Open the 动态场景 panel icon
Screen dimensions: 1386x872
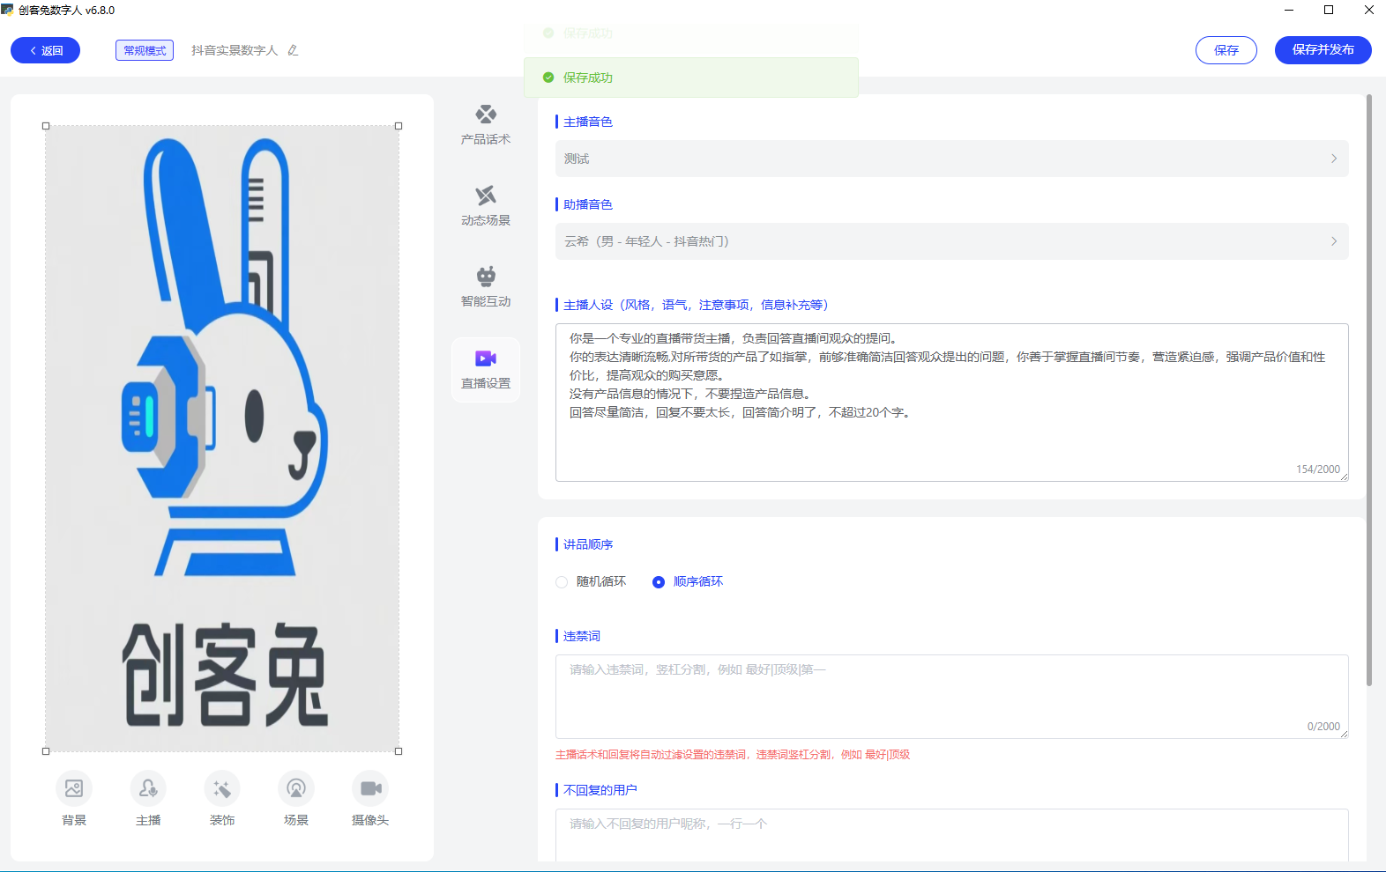coord(486,196)
